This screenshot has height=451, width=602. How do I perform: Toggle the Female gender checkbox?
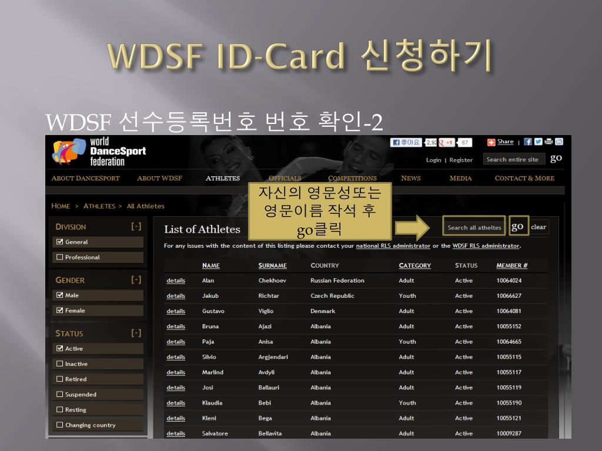59,310
